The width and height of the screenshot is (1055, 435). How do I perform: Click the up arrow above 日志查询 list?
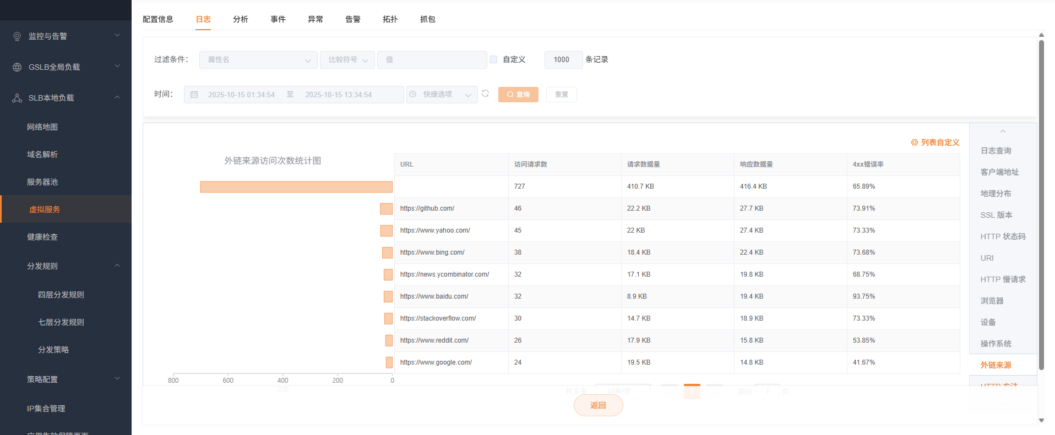1003,131
